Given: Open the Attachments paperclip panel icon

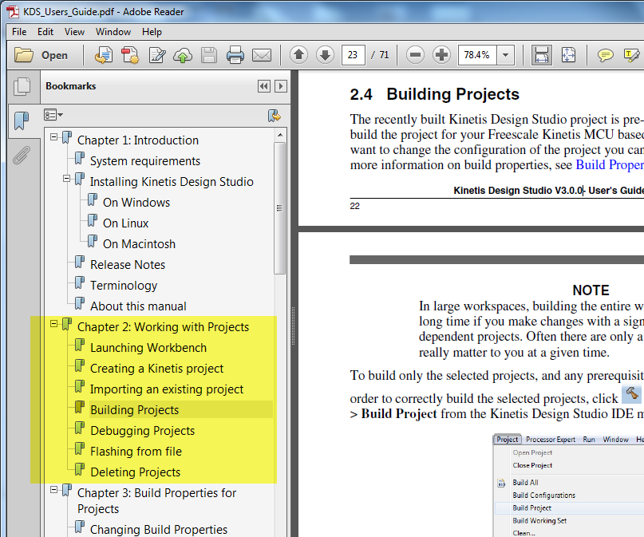Looking at the screenshot, I should [22, 155].
